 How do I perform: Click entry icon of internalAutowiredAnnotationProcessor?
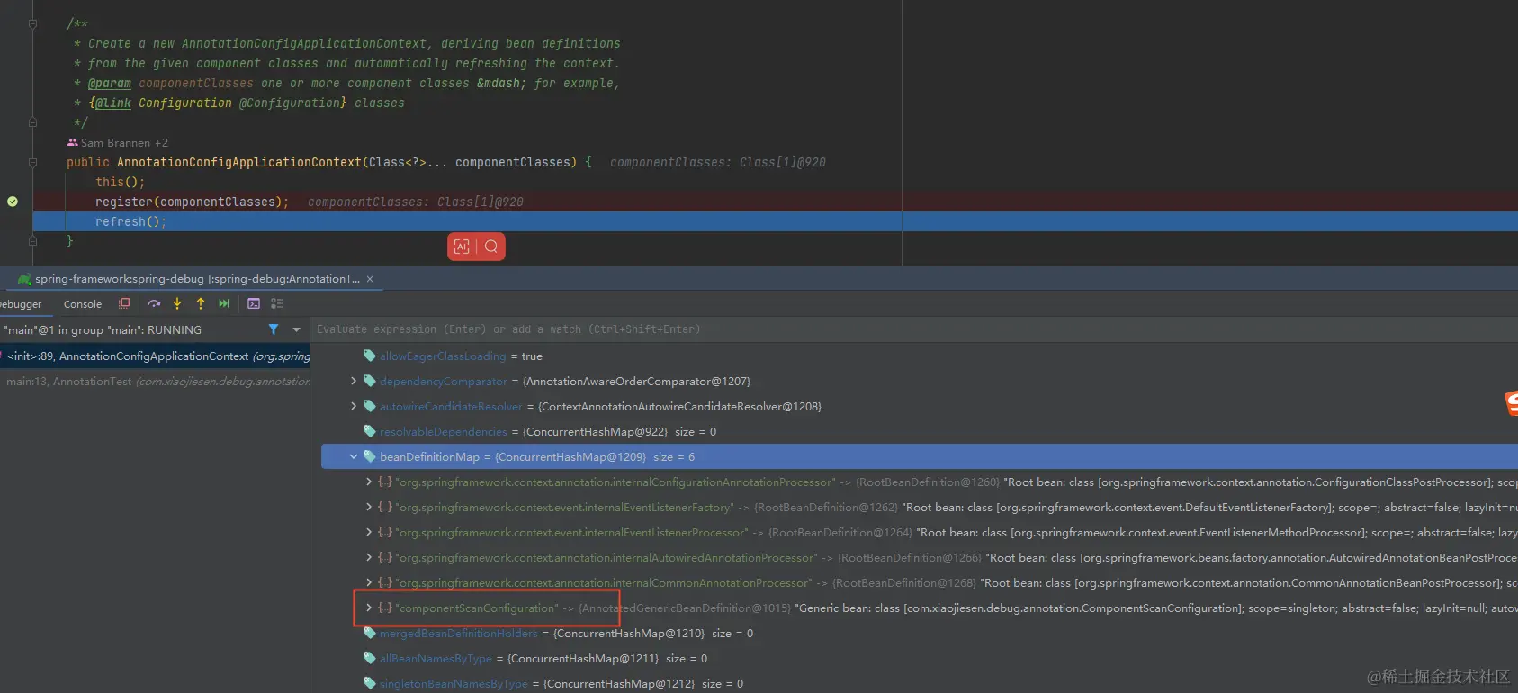[385, 557]
